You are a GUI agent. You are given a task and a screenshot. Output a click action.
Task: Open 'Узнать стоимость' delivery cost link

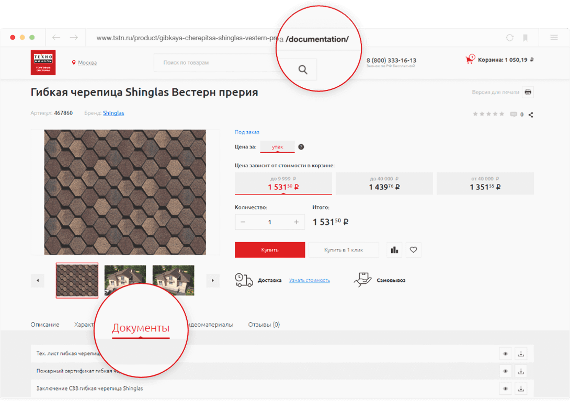[x=310, y=280]
